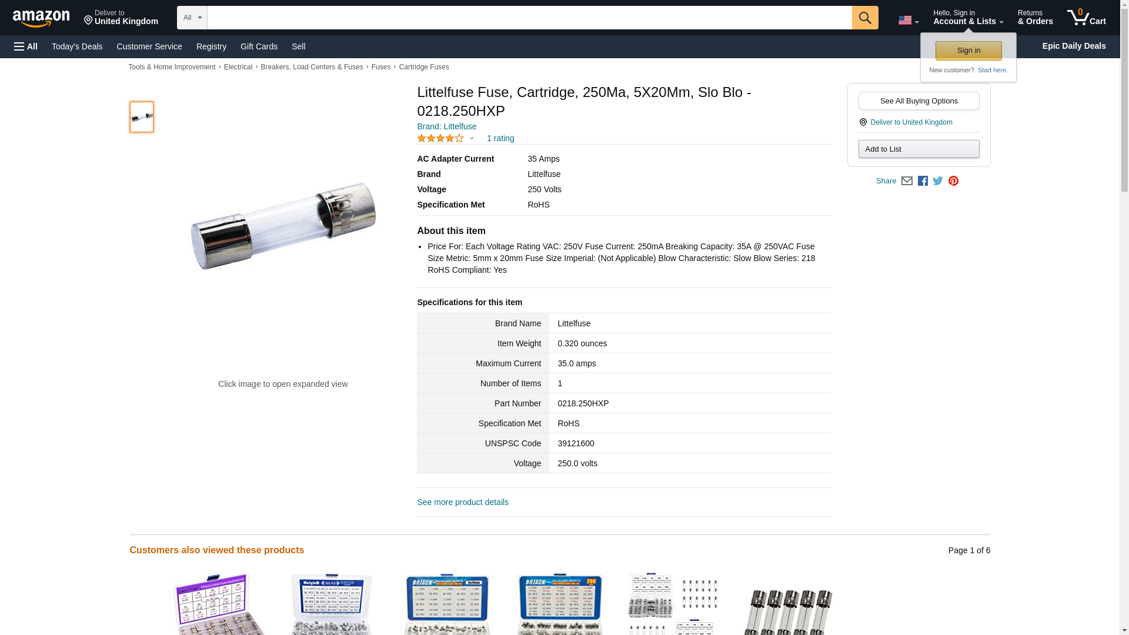Open the search category All dropdown
Viewport: 1129px width, 635px height.
pos(192,18)
